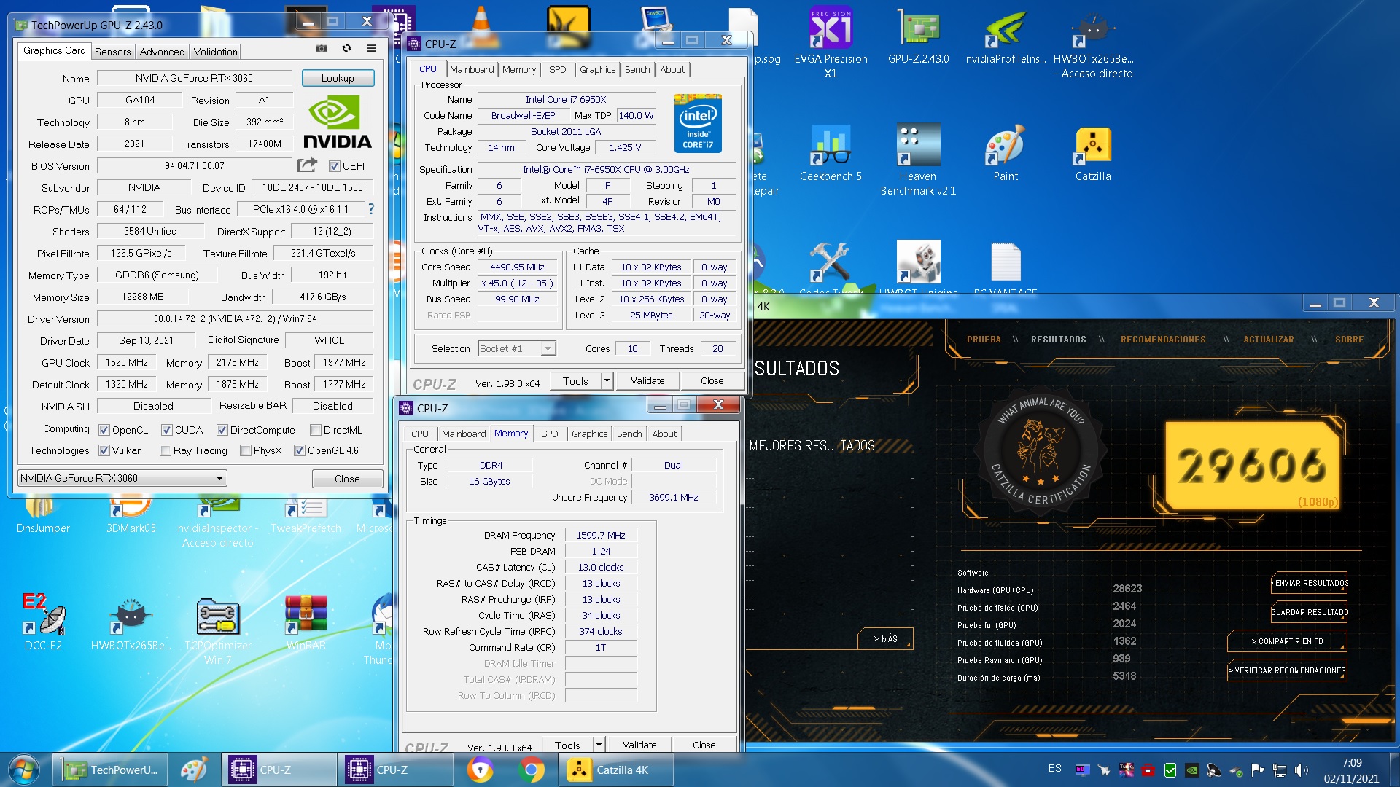Open the nvidiaProfileInspector desktop icon
The image size is (1400, 787).
coord(1006,36)
